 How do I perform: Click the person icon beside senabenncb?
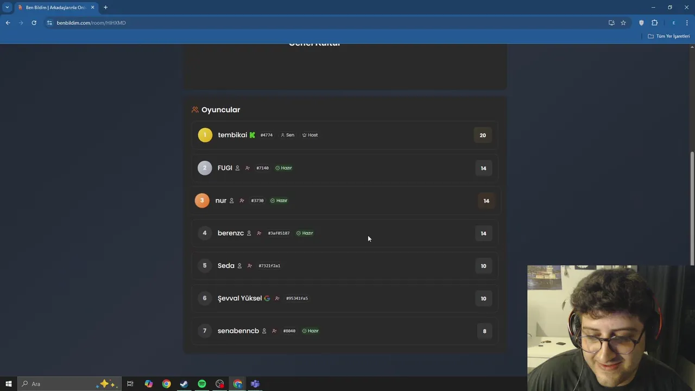tap(264, 331)
